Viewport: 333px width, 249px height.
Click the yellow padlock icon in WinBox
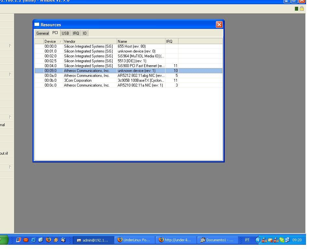click(x=302, y=8)
